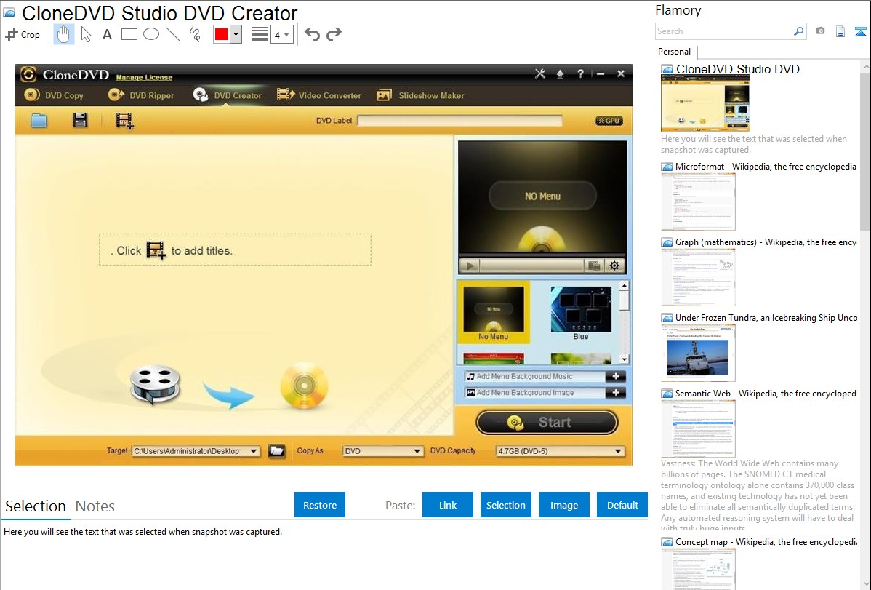Click the Paste Default button
This screenshot has height=590, width=871.
pos(622,505)
